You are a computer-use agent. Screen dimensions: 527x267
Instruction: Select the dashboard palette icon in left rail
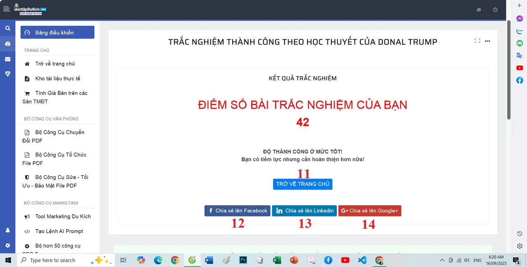point(7,44)
